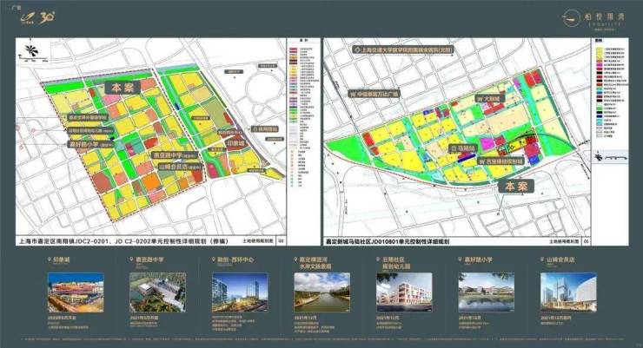
Task: Click the location pin beside 山姆会员店 caption
Action: click(542, 259)
